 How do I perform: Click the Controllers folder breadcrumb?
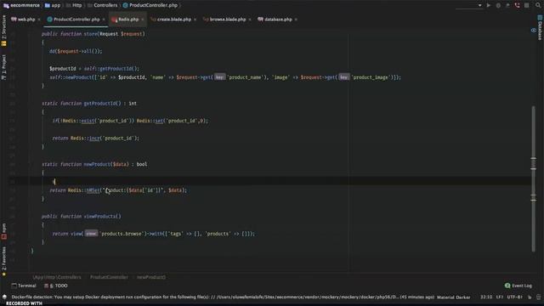point(102,5)
